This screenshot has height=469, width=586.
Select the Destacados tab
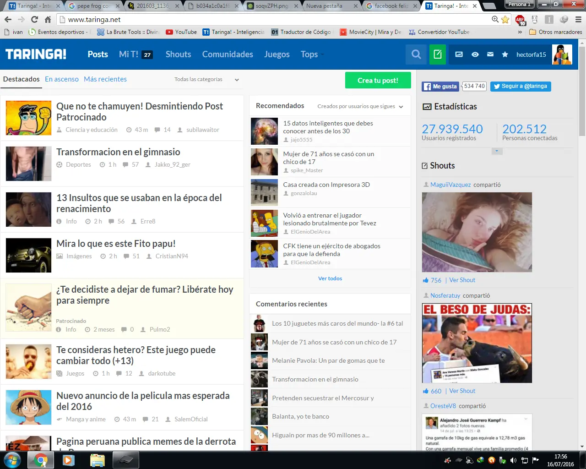[x=21, y=79]
